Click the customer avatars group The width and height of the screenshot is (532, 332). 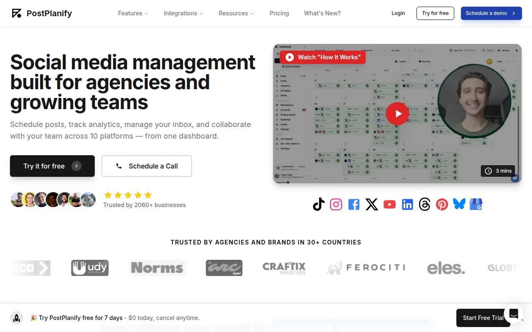[x=53, y=200]
